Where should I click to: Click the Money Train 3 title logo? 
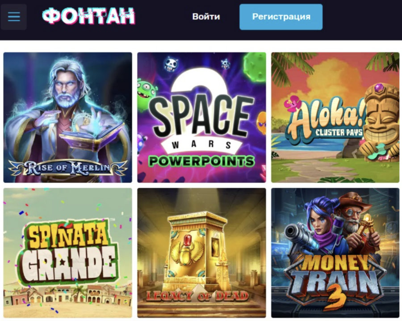point(335,281)
